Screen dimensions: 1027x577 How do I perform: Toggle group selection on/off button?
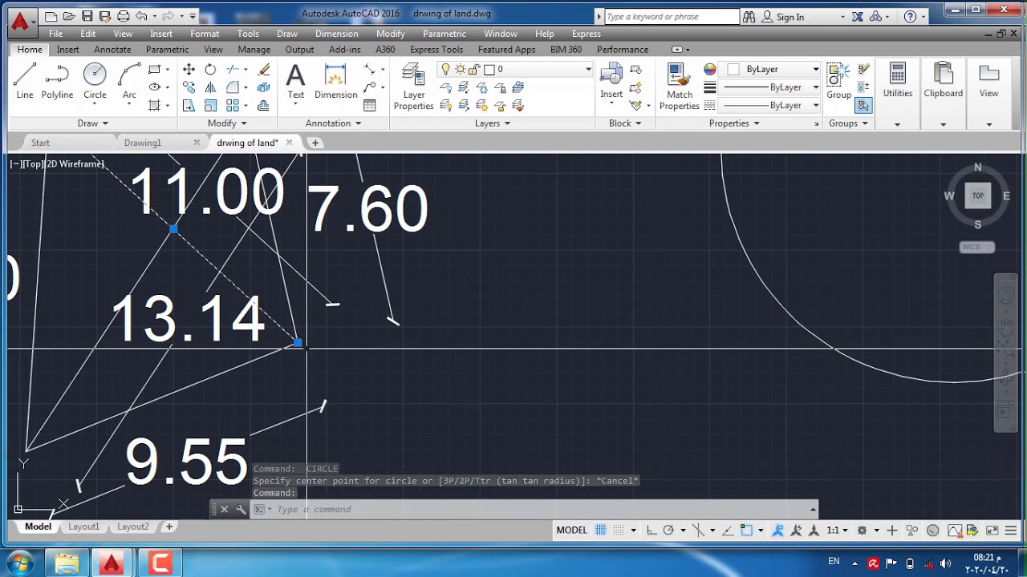(x=863, y=105)
